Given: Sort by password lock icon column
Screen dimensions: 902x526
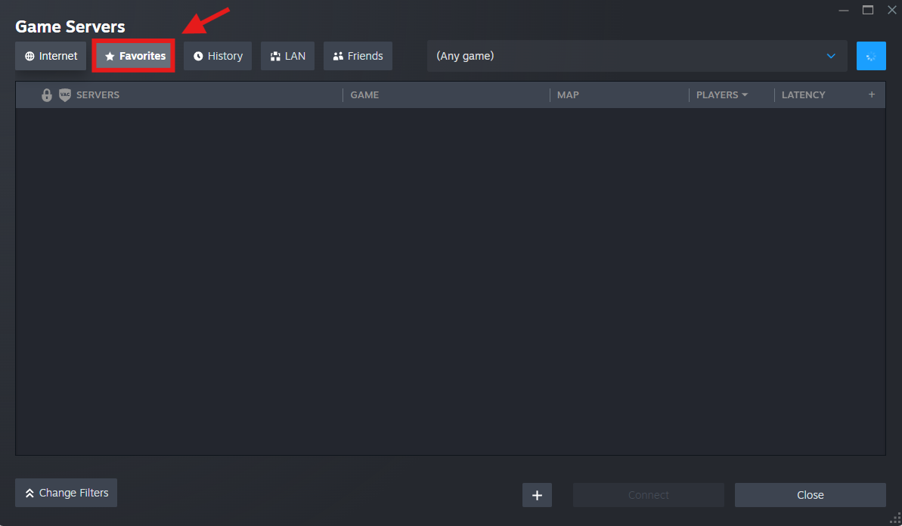Looking at the screenshot, I should coord(47,95).
